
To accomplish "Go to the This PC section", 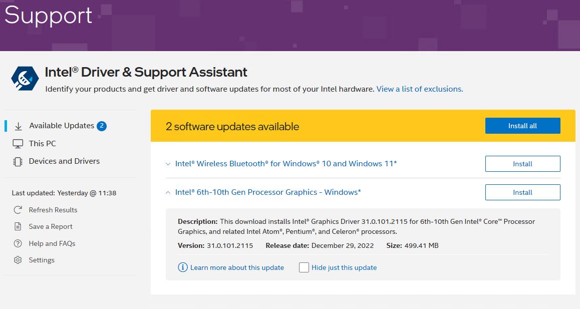I will click(x=43, y=144).
